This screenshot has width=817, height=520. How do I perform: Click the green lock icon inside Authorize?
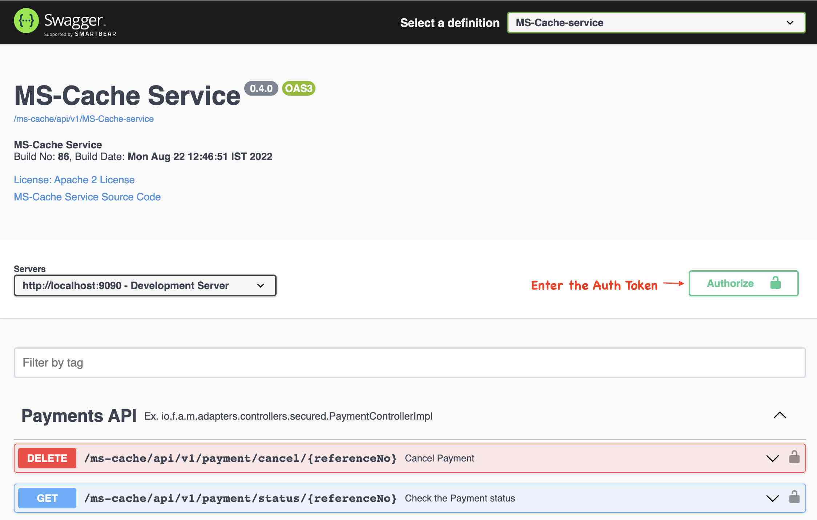775,283
